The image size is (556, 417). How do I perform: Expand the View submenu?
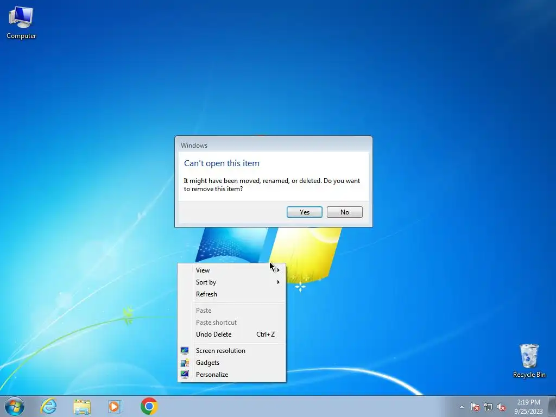tap(231, 270)
